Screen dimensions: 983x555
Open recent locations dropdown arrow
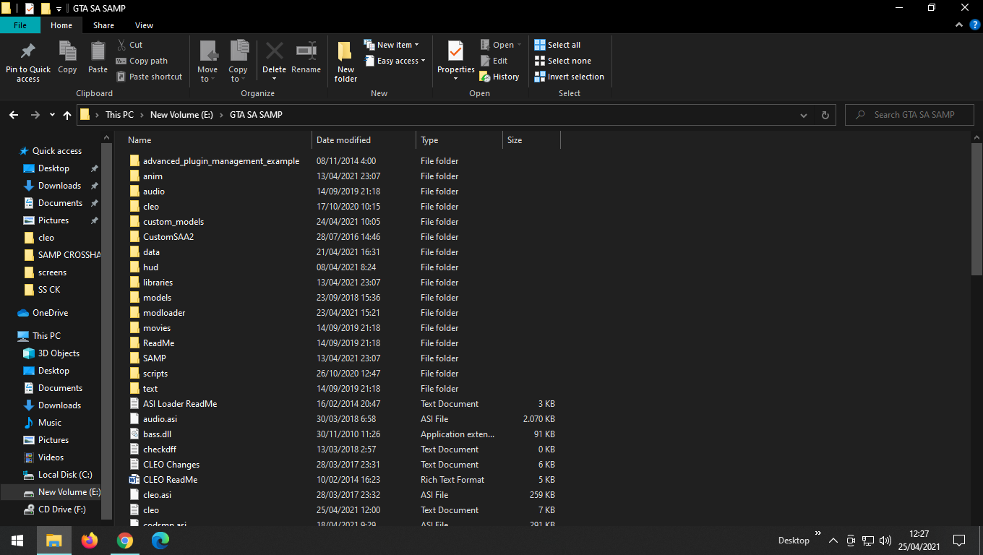52,115
